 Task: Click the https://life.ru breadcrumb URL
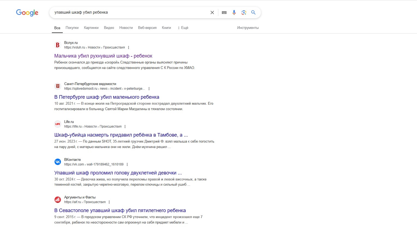tap(93, 126)
